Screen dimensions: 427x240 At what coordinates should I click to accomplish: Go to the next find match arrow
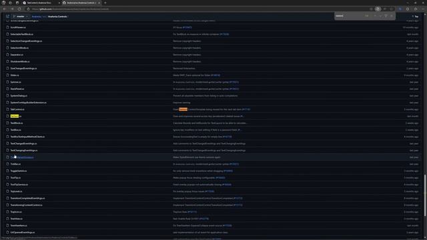tap(380, 16)
